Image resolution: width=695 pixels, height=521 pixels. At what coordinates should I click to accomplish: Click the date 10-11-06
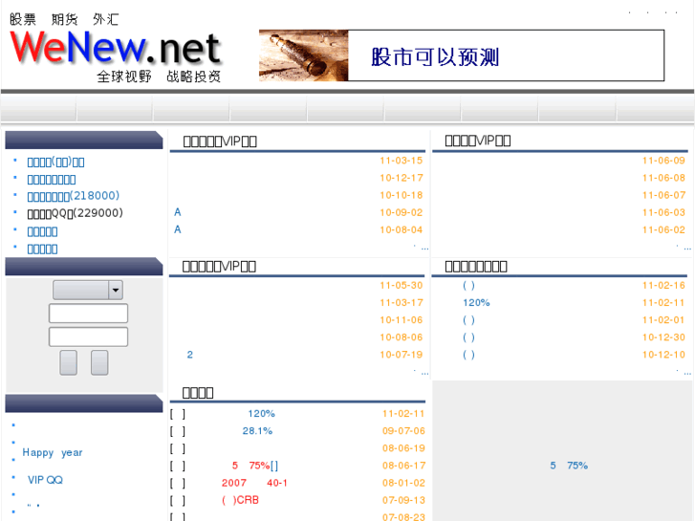[x=402, y=320]
